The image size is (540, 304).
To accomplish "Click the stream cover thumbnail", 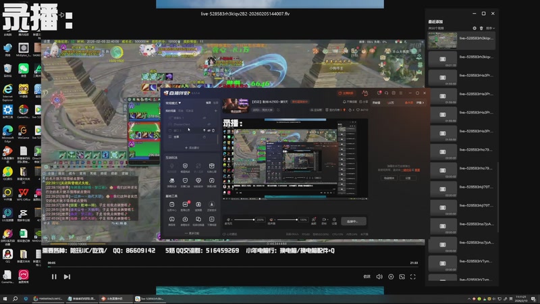I will (236, 106).
